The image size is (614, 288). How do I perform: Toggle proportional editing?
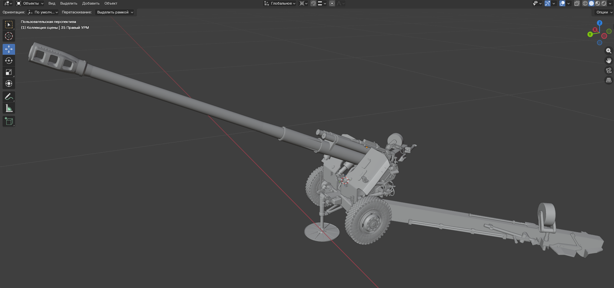coord(332,3)
